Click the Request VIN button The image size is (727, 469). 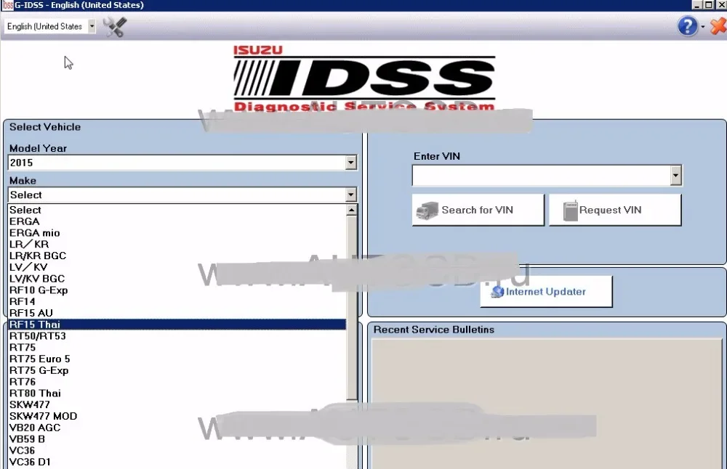(x=615, y=211)
